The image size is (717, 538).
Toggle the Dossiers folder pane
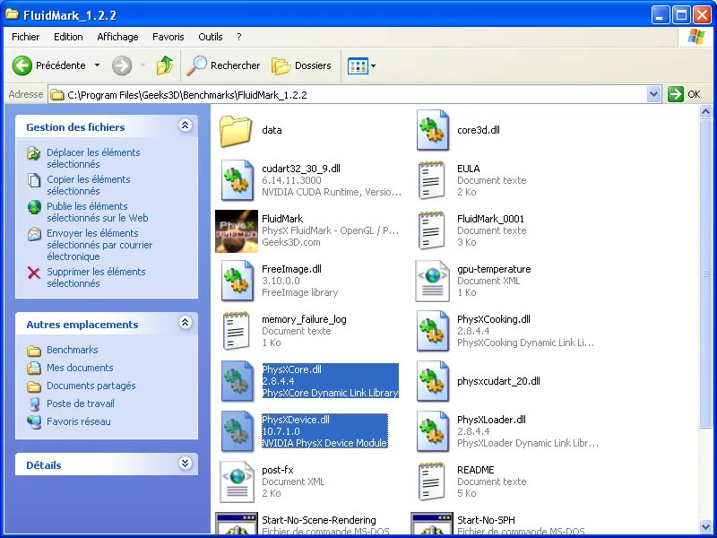click(302, 65)
